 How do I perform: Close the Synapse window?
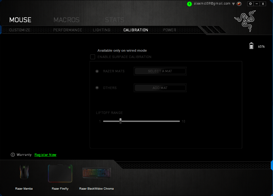263,4
